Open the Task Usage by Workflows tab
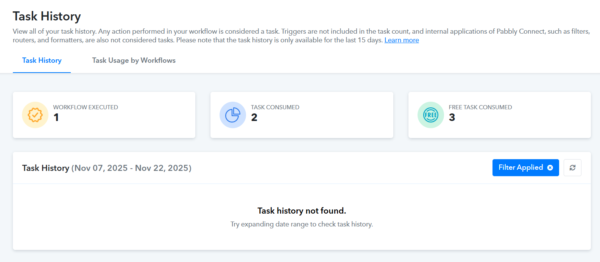The height and width of the screenshot is (262, 600). (134, 60)
